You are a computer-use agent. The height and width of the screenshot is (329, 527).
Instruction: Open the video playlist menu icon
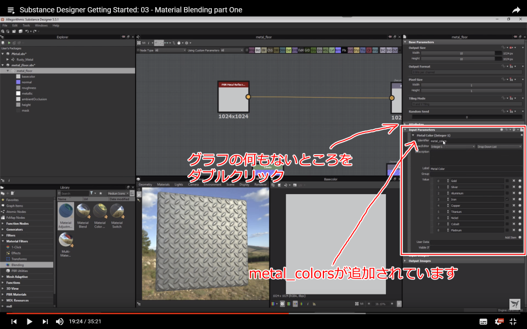pos(11,10)
